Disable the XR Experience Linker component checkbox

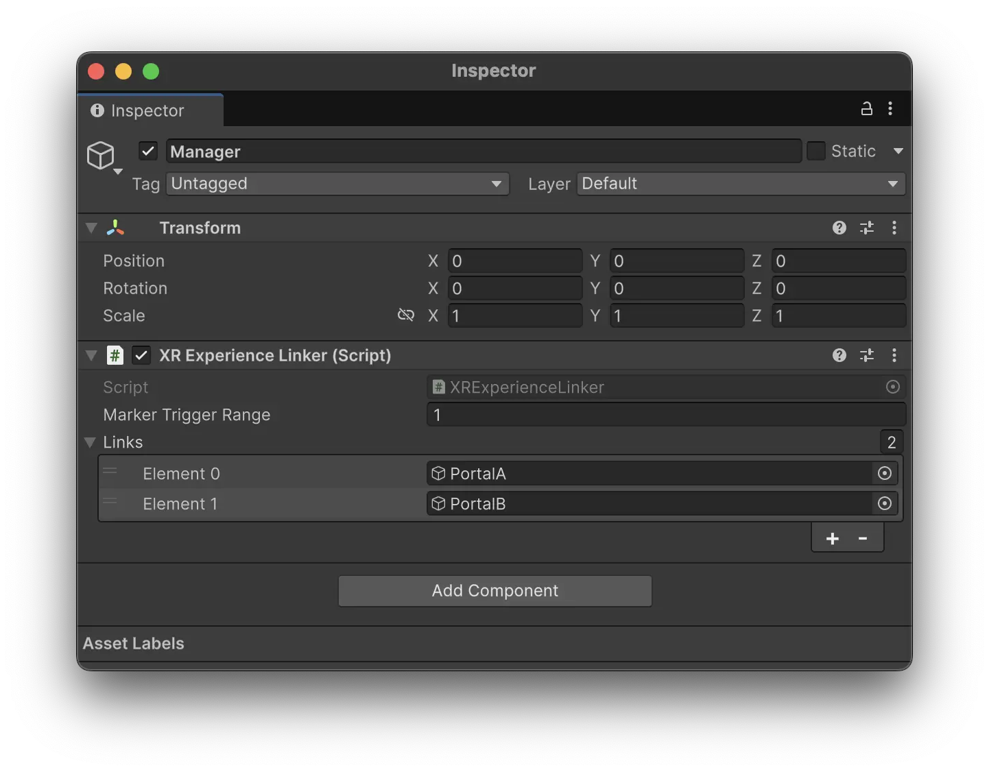[141, 355]
